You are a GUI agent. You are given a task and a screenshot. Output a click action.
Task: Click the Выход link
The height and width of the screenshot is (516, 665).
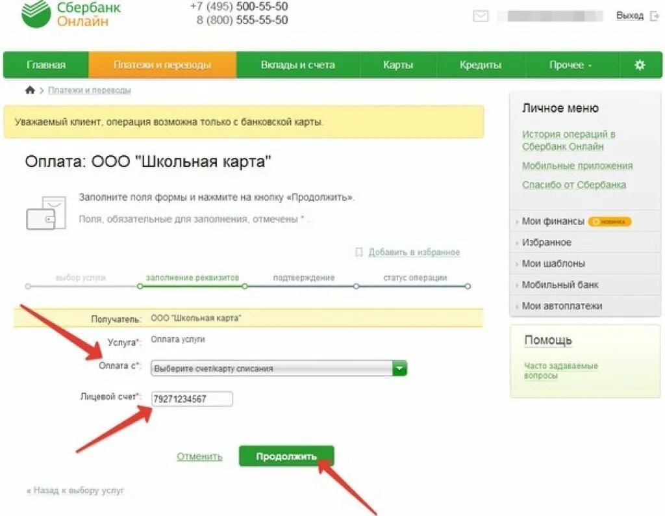630,16
